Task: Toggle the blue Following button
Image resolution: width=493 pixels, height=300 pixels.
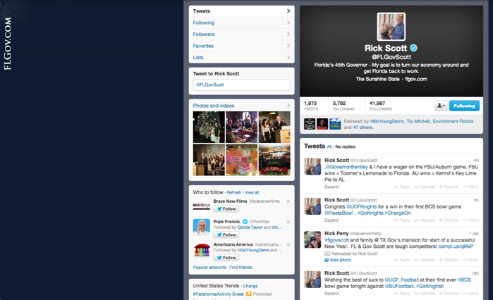Action: tap(464, 106)
